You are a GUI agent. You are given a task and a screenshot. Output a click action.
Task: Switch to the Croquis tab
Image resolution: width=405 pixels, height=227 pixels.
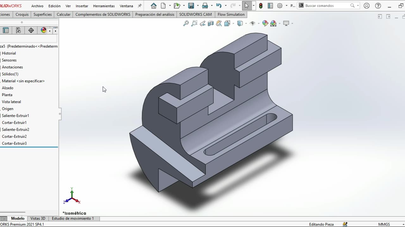tap(22, 15)
